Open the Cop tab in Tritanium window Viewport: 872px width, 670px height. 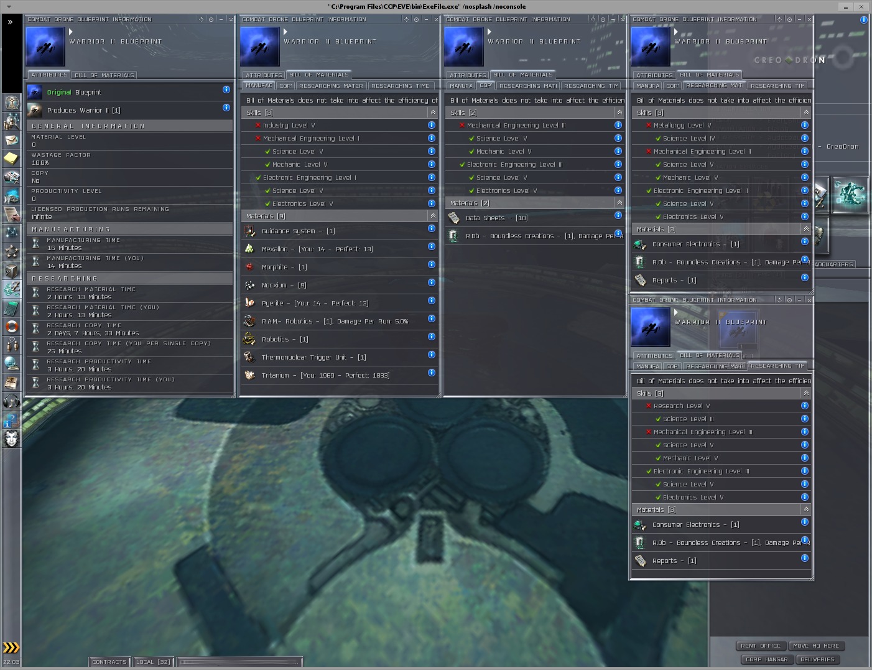(285, 86)
